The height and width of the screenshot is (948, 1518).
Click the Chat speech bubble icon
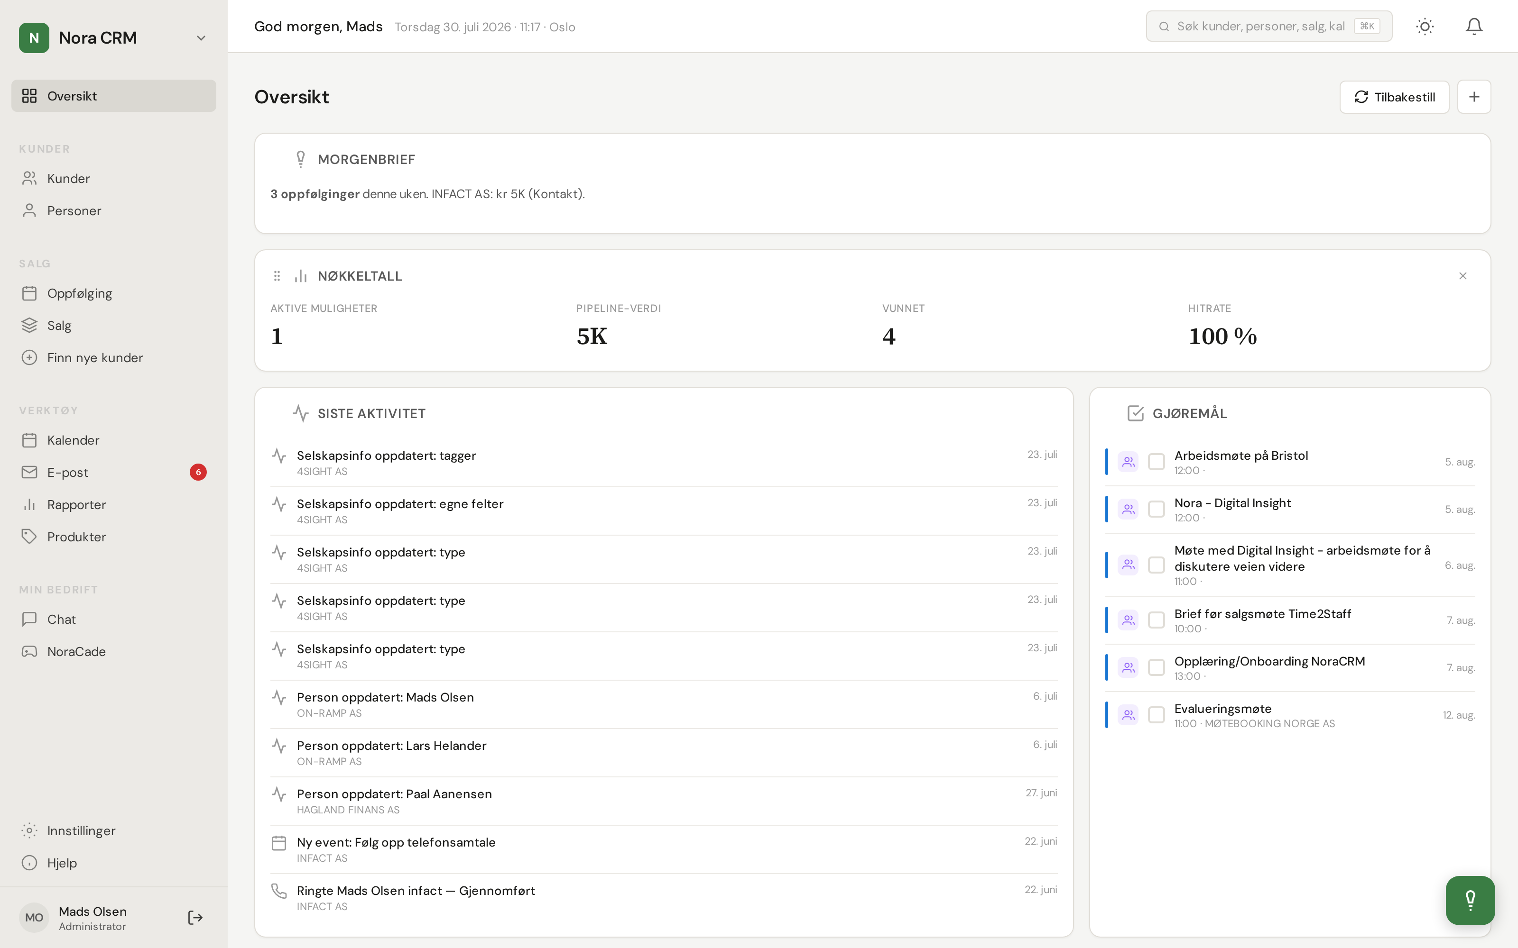pos(29,620)
